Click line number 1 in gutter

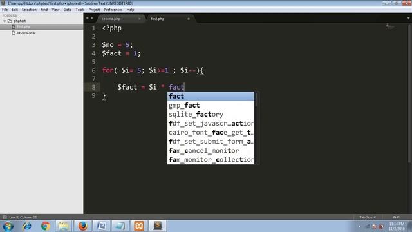point(93,28)
